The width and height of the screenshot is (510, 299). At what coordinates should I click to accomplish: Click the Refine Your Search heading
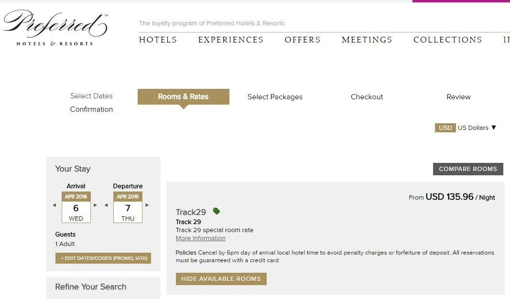click(91, 287)
